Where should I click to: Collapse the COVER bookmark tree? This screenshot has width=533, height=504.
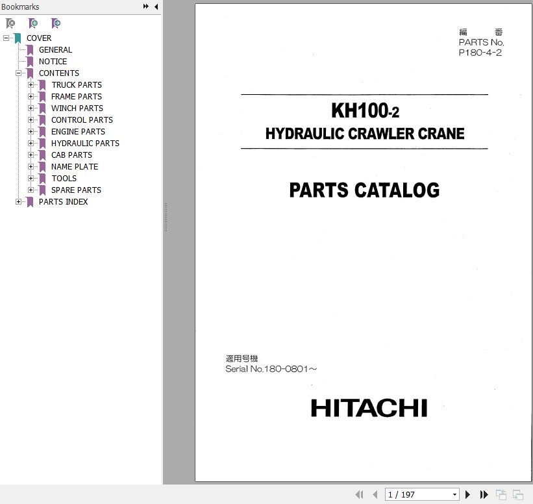(x=6, y=38)
